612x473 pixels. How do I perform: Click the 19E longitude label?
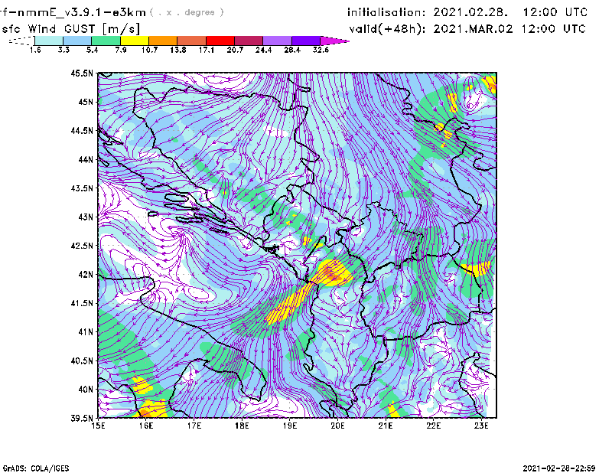pyautogui.click(x=290, y=426)
